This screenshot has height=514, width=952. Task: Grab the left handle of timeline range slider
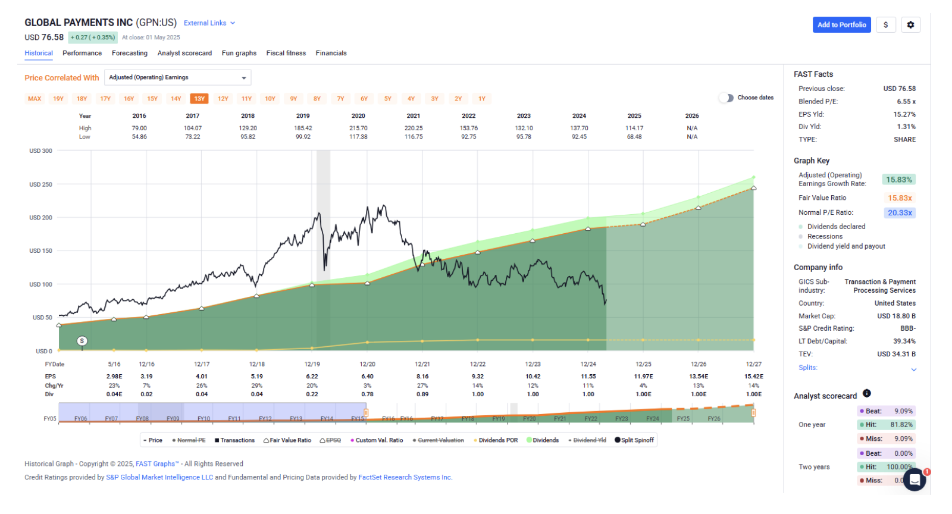pyautogui.click(x=366, y=412)
